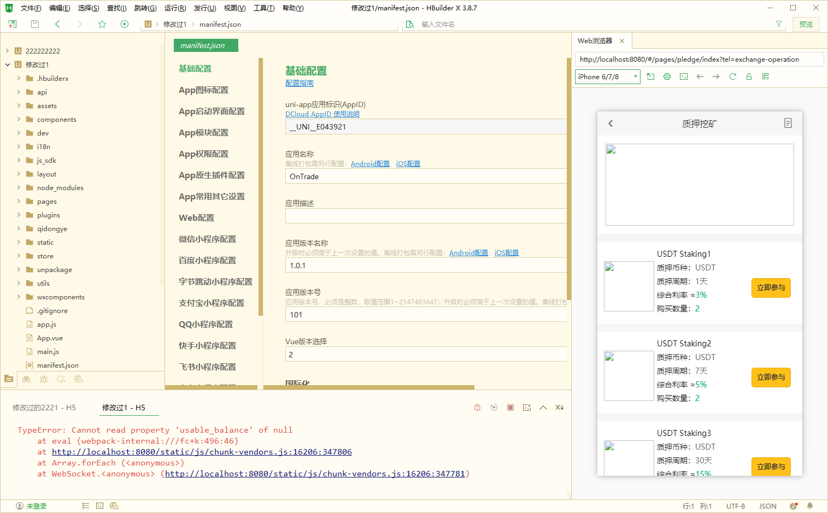
Task: Click the 应用名称 field containing OnTrade
Action: 426,176
